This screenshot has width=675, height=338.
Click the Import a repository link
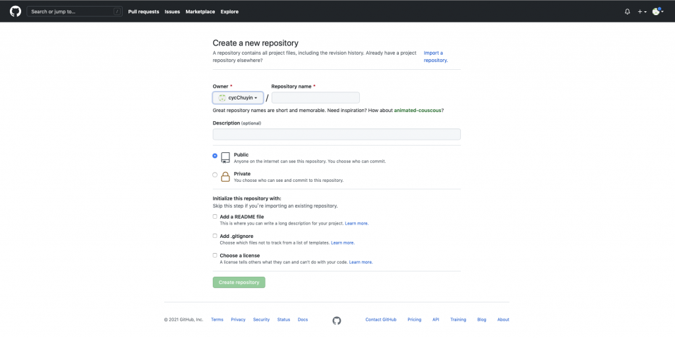(436, 57)
